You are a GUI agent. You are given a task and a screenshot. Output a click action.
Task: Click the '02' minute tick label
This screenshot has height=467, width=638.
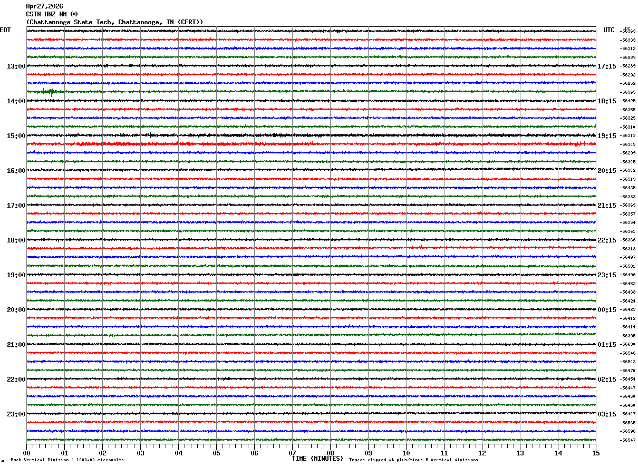(x=102, y=453)
